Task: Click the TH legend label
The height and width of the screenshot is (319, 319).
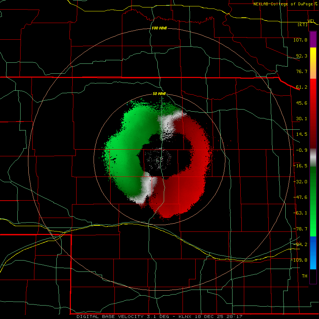Action: 304,276
